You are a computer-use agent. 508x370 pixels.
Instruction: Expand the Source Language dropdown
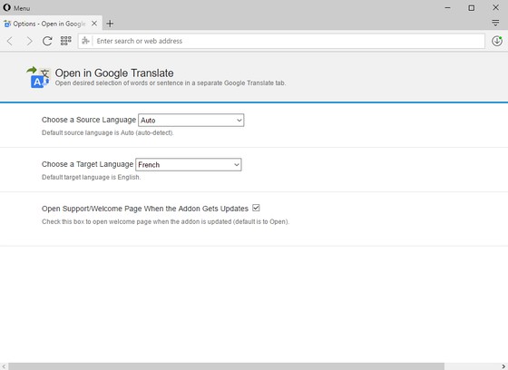click(x=191, y=121)
